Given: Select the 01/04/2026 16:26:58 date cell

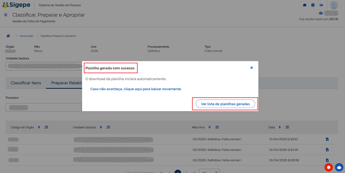Looking at the screenshot, I should (284, 160).
